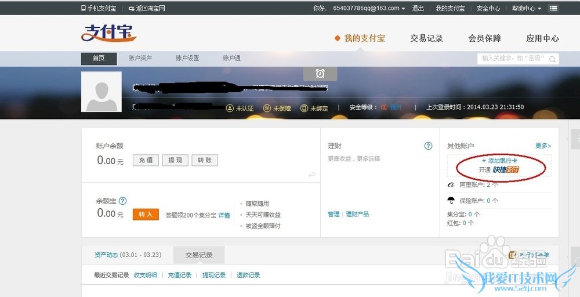Click + 添加银行卡 link
The width and height of the screenshot is (580, 297).
[x=499, y=161]
